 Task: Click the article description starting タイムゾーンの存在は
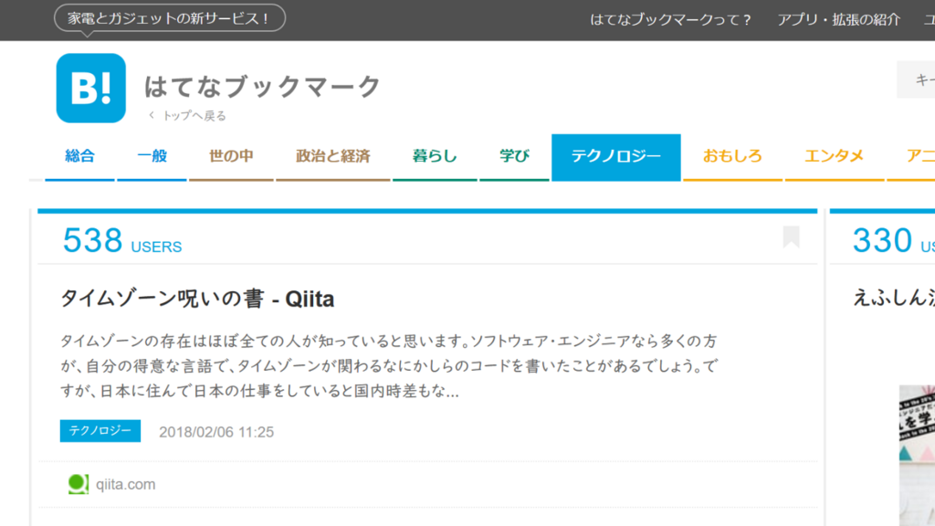tap(389, 365)
